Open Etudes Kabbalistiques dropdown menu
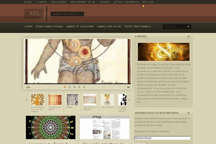Viewport: 216px width, 144px height. [x=50, y=26]
